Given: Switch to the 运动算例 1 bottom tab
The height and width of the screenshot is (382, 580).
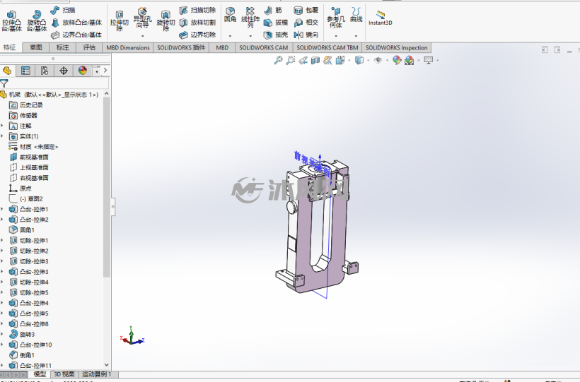Looking at the screenshot, I should pos(96,374).
